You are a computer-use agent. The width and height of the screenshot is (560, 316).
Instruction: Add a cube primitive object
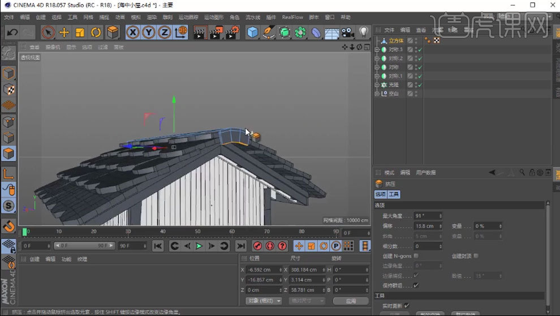pos(252,32)
